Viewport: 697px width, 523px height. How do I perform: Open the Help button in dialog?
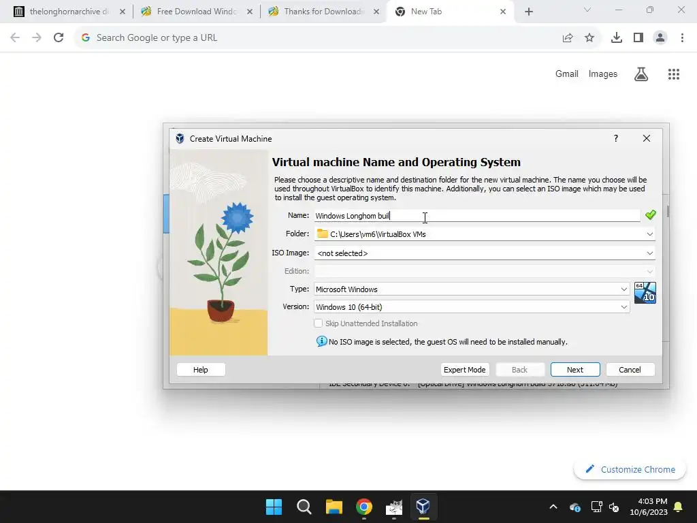(x=201, y=370)
